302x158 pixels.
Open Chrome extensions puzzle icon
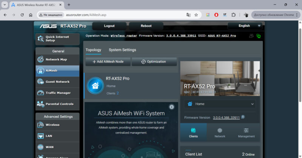[x=233, y=15]
